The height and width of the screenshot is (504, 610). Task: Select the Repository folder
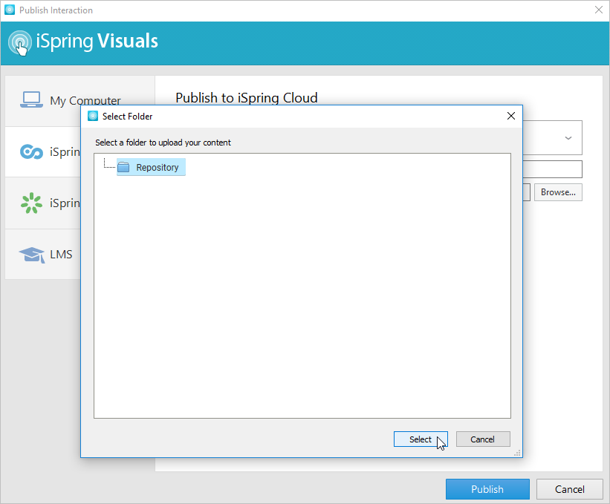(151, 167)
